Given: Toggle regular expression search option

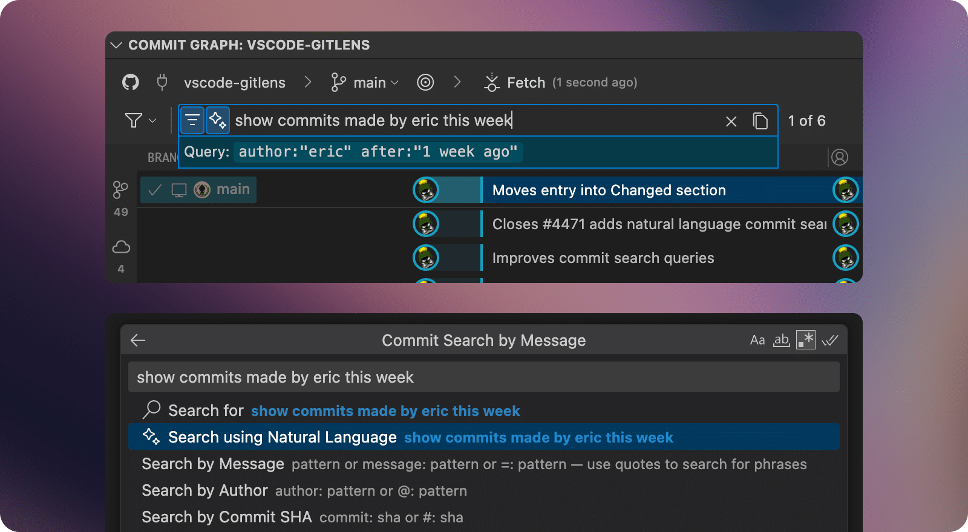Looking at the screenshot, I should pos(806,340).
